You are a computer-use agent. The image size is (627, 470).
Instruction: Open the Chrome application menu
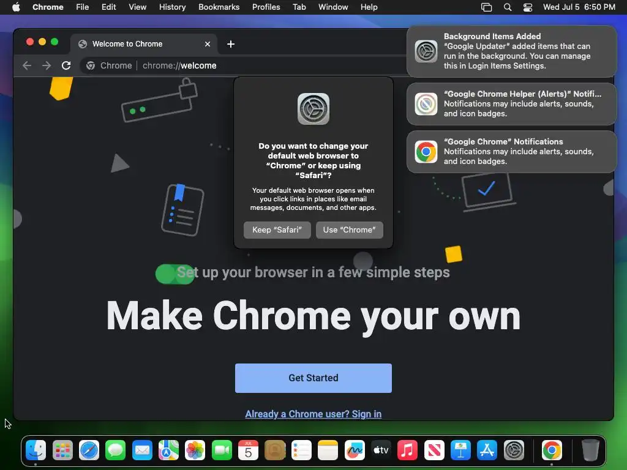pyautogui.click(x=48, y=7)
